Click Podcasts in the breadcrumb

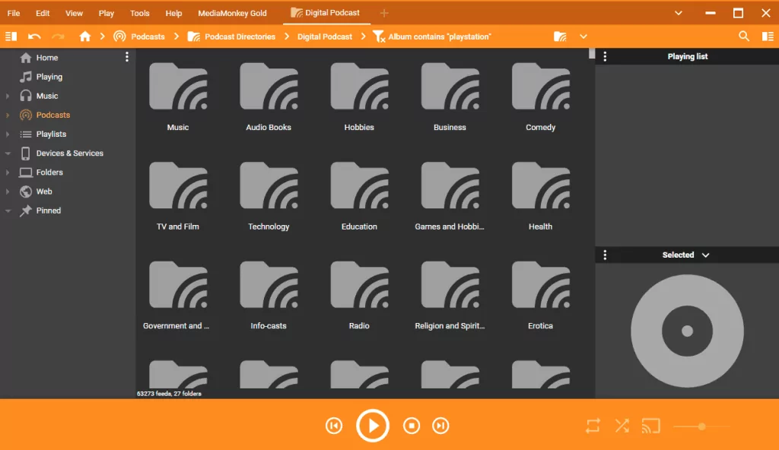click(148, 36)
